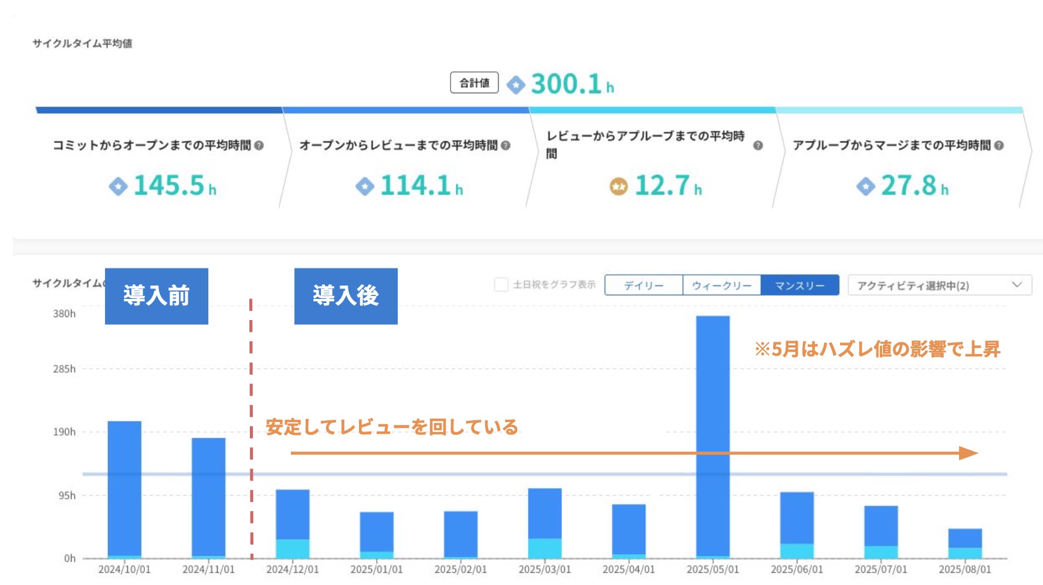Click the cyan segment of the 2025/03/01 bar
The width and height of the screenshot is (1043, 585).
(544, 548)
